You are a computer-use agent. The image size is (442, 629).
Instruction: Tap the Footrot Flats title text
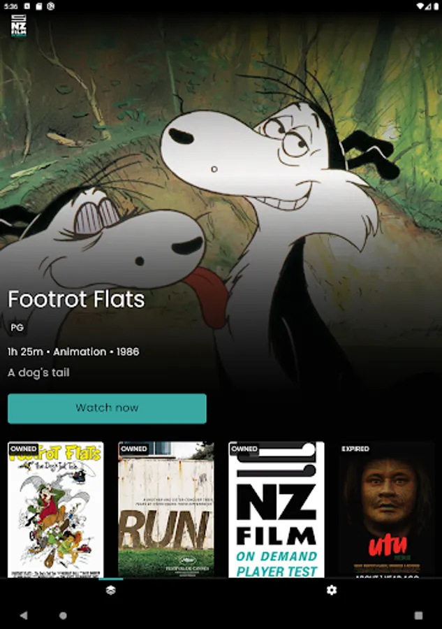[76, 299]
